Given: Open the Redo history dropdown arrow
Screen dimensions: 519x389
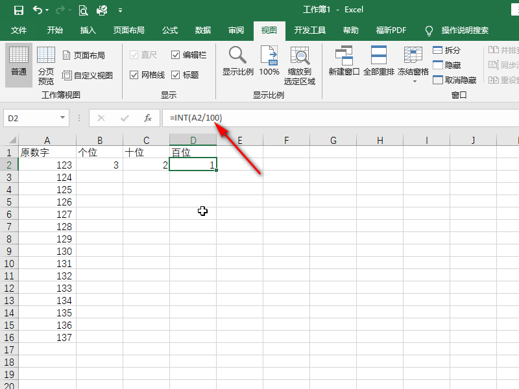Looking at the screenshot, I should tap(69, 10).
